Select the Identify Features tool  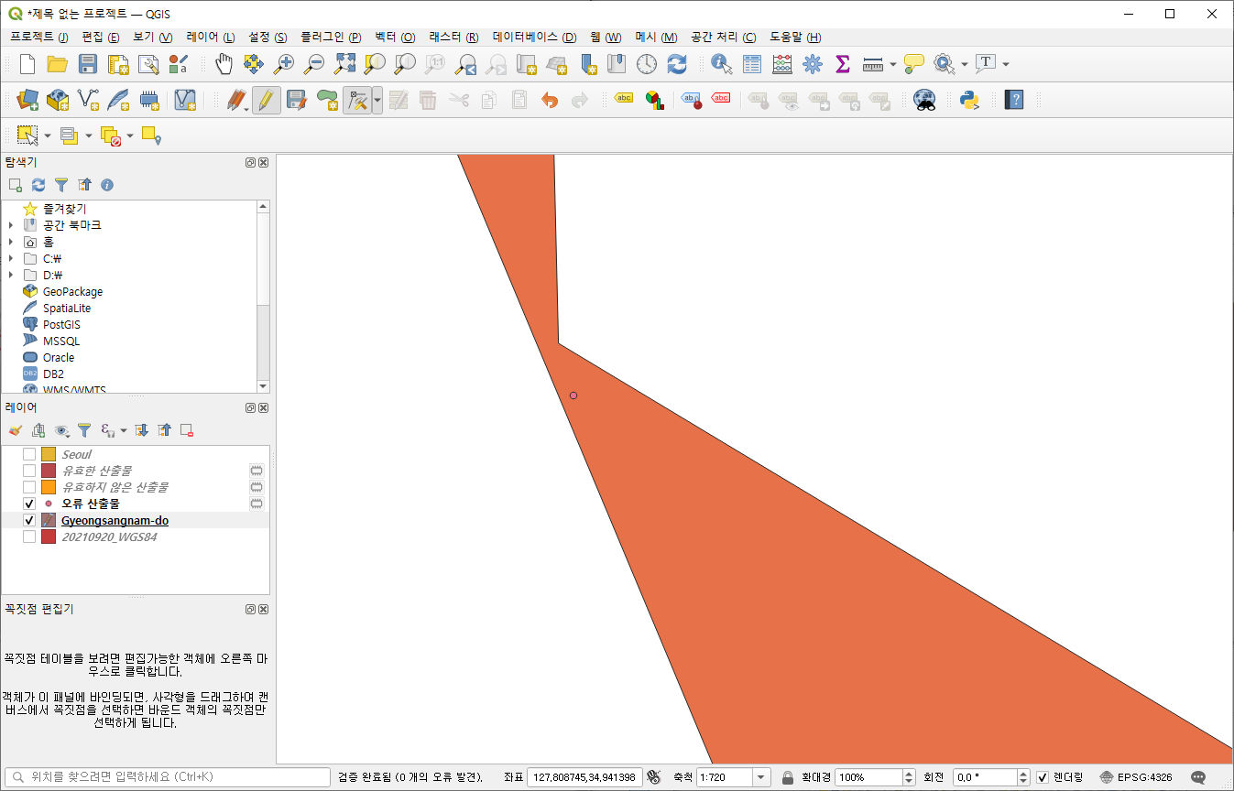pyautogui.click(x=722, y=64)
